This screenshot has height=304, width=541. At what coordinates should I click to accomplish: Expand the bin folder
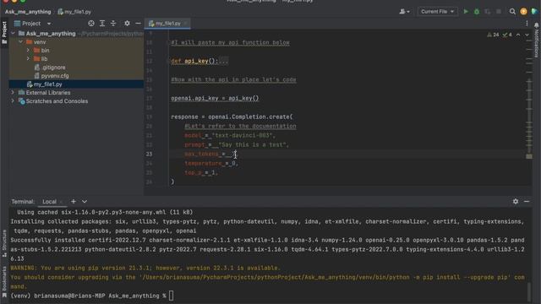pos(28,51)
